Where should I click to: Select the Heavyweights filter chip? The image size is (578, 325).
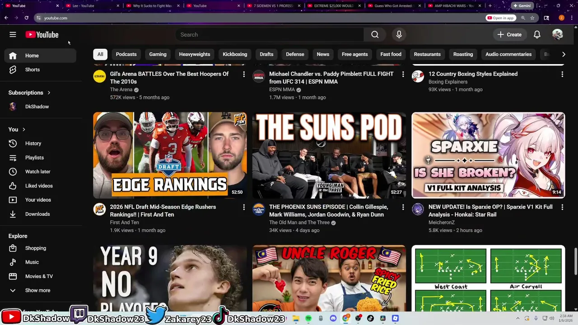(x=195, y=54)
